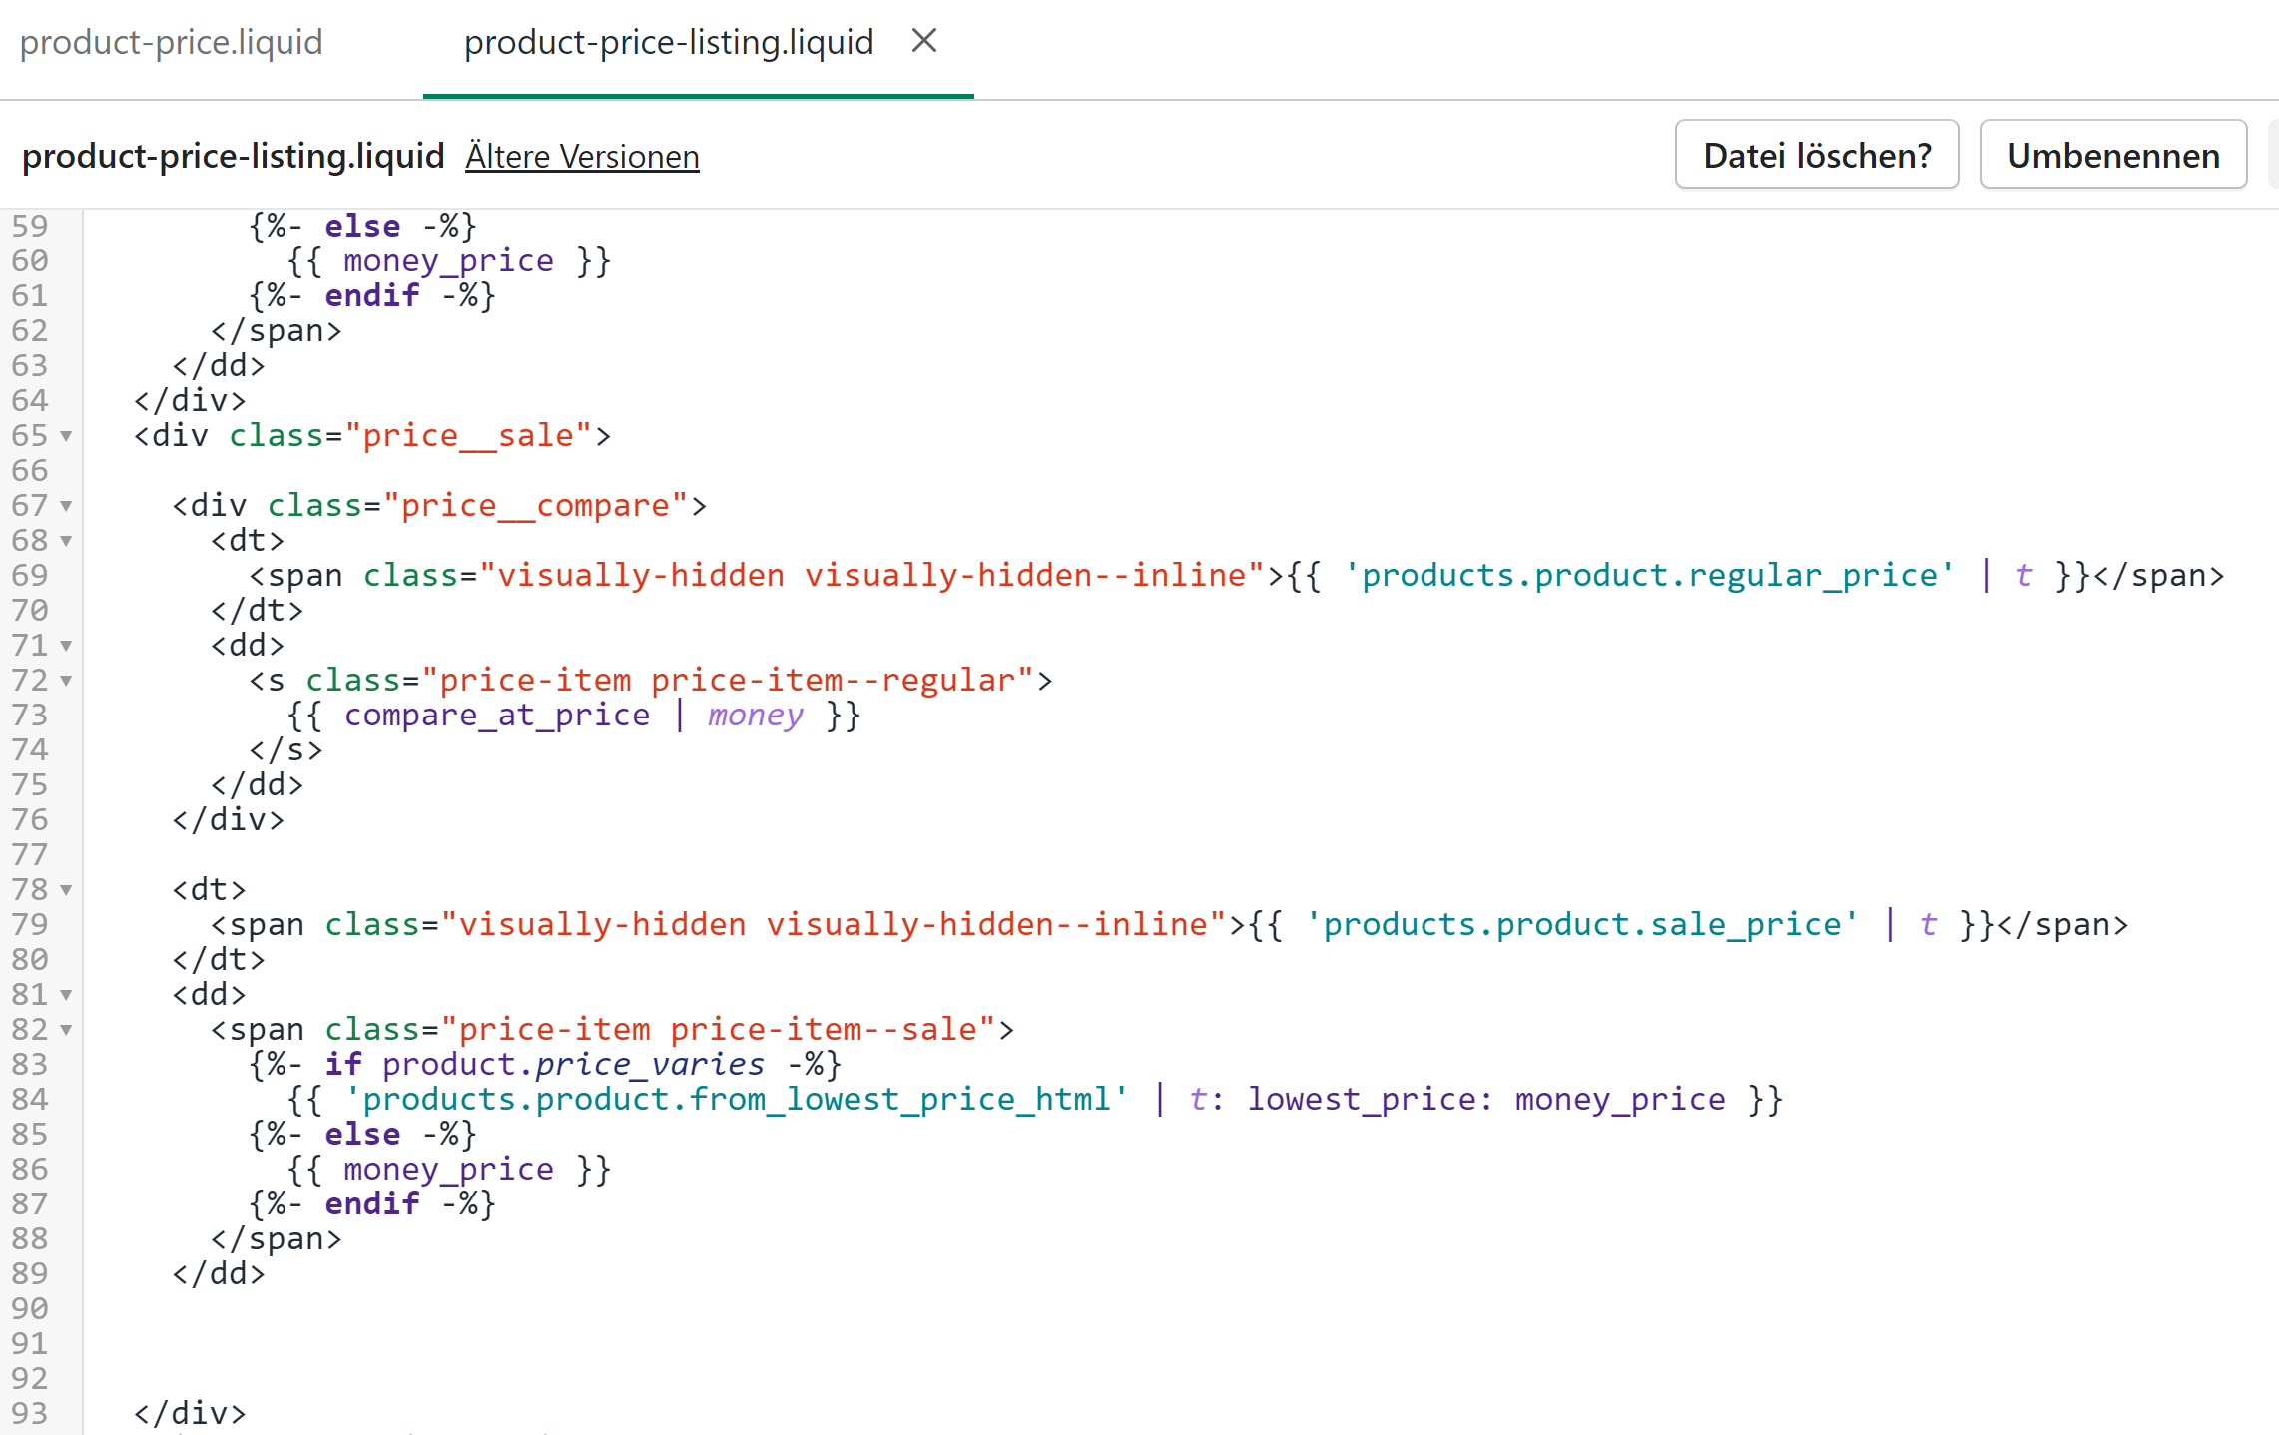Collapse the s tag fold at line 72
Viewport: 2279px width, 1435px height.
point(66,681)
